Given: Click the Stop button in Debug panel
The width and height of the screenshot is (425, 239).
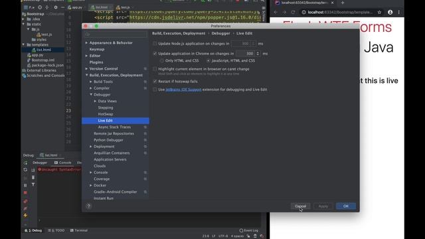Looking at the screenshot, I should coord(25,193).
